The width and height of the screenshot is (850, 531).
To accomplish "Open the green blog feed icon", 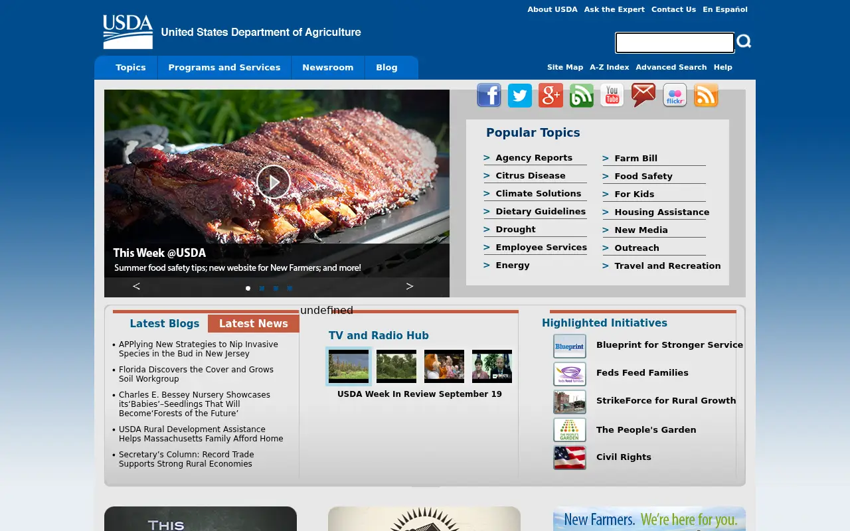I will click(582, 95).
